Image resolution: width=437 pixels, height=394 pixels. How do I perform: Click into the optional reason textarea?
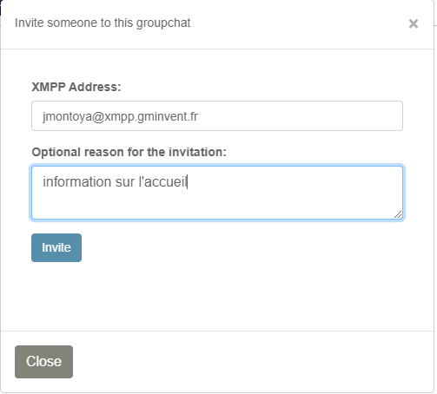coord(217,193)
